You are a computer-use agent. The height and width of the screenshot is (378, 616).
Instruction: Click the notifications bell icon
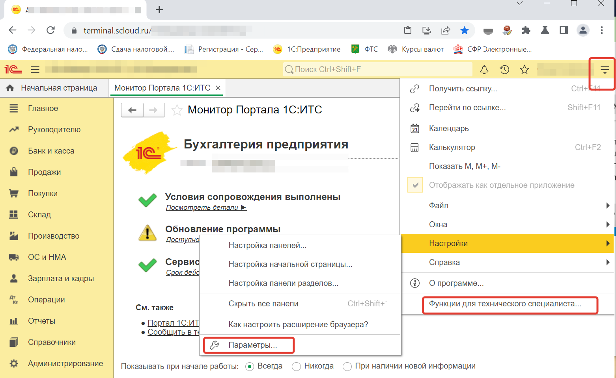(x=484, y=70)
